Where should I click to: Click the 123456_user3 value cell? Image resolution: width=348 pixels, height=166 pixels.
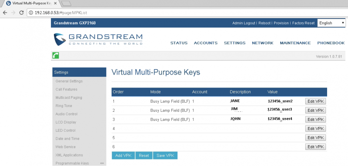280,109
